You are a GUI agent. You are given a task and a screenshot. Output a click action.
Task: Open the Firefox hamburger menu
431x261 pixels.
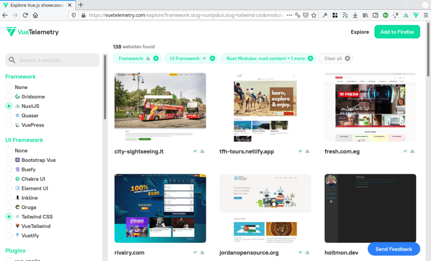(426, 15)
